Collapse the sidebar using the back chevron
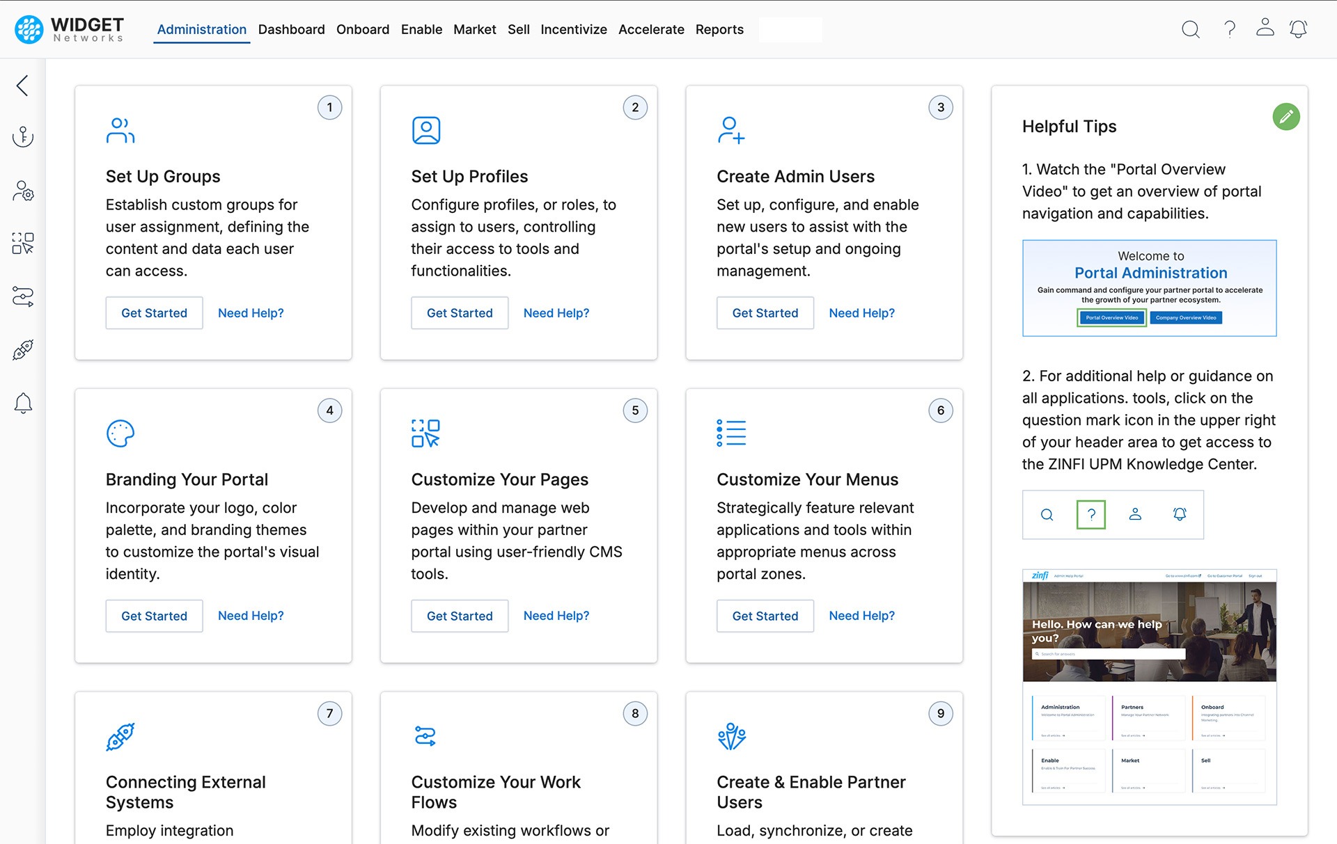The image size is (1337, 844). [22, 86]
